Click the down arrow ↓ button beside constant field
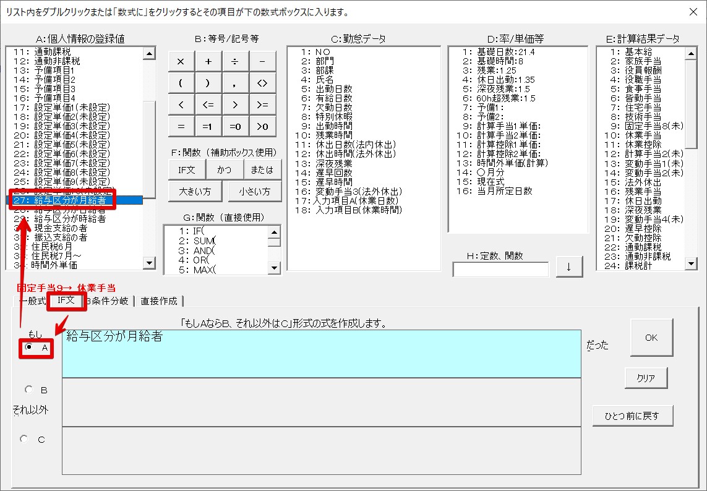Image resolution: width=707 pixels, height=491 pixels. click(x=568, y=268)
